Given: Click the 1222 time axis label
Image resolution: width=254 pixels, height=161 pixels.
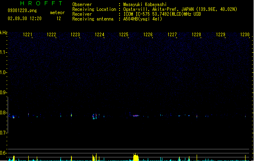Looking at the screenshot, I should pyautogui.click(x=51, y=35).
